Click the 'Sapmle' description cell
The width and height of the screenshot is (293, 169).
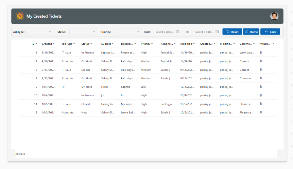(125, 87)
